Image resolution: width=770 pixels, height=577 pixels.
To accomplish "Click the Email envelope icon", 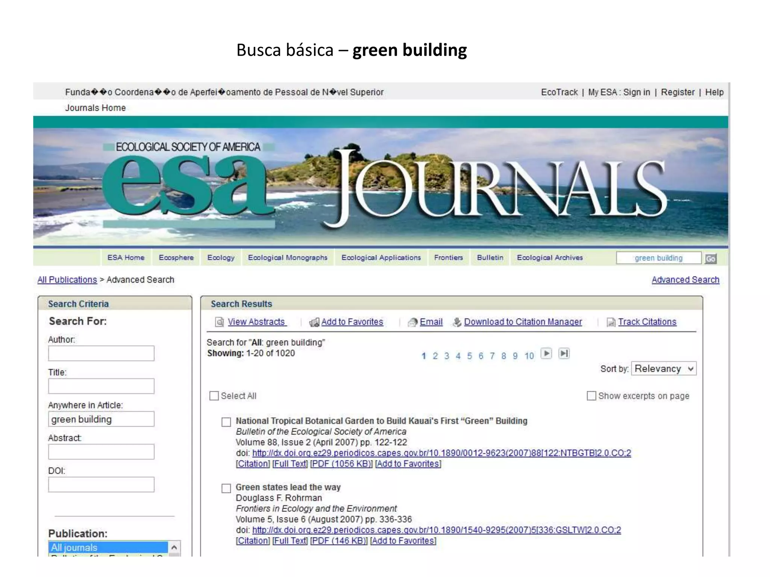I will [x=413, y=322].
